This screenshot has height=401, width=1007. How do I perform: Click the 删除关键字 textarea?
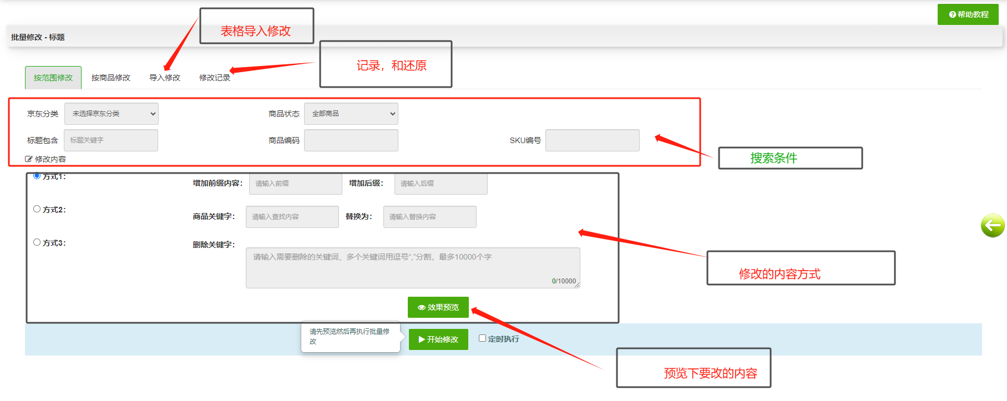(x=412, y=267)
